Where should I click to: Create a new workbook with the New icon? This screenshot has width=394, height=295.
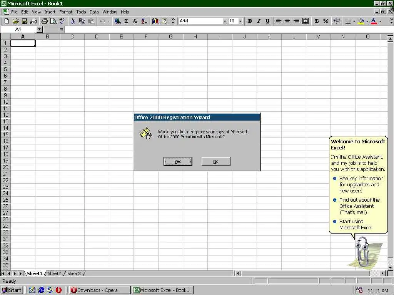[7, 21]
